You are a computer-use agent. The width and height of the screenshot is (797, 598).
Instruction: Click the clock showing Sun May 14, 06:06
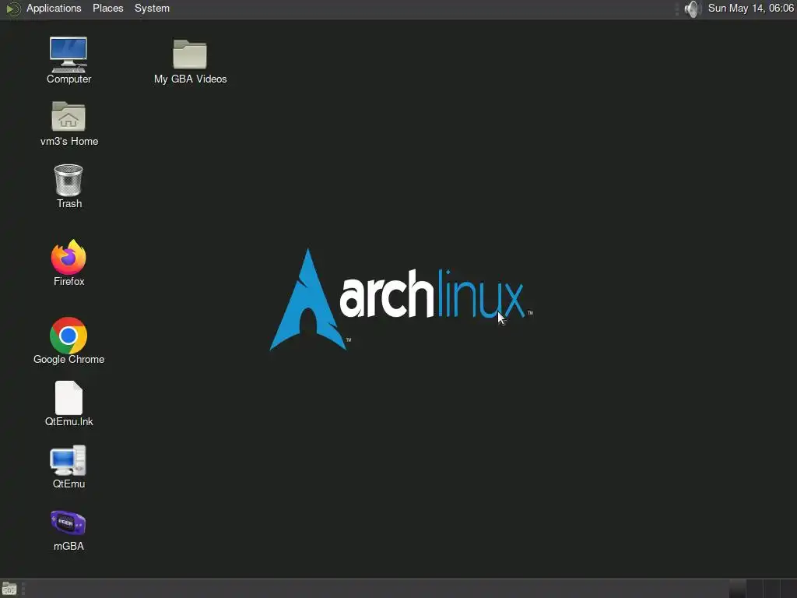751,9
